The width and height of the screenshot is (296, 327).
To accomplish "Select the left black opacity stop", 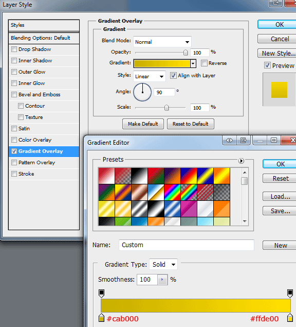I will [x=101, y=294].
